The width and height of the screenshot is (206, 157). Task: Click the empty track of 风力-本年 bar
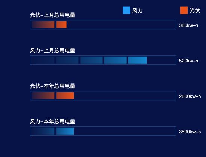click(125, 131)
